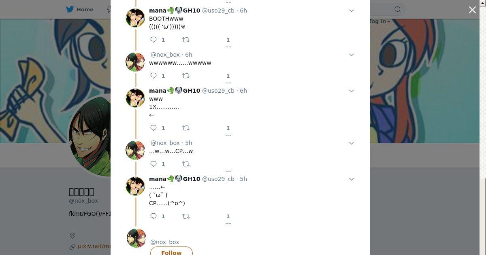Retweet the "CP......(^o^)" tweet
486x255 pixels.
click(x=186, y=216)
